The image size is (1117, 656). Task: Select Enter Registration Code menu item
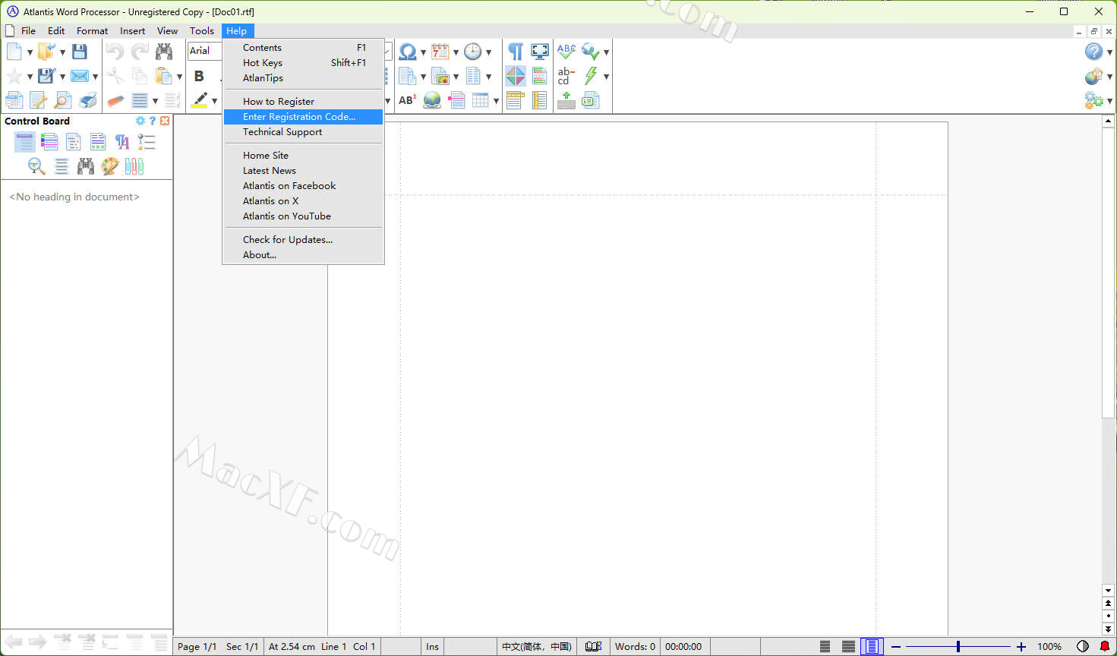click(x=303, y=117)
